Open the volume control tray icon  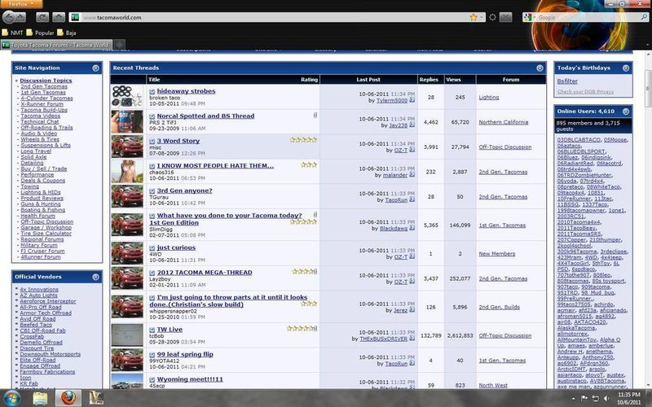click(x=606, y=399)
